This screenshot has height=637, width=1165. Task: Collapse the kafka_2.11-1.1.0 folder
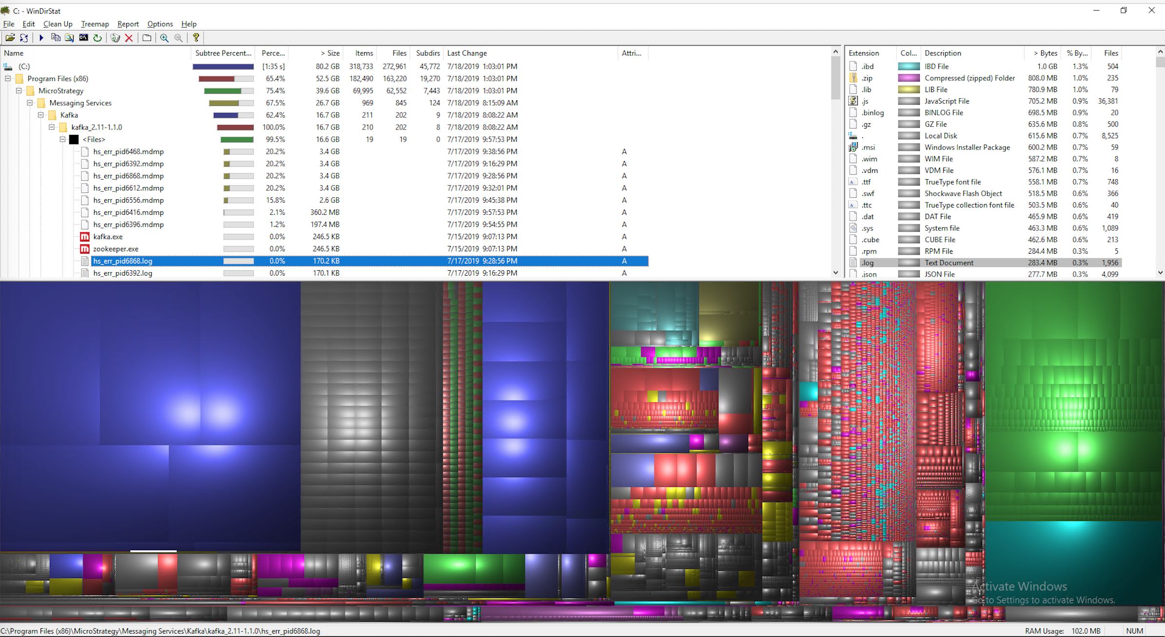tap(52, 127)
